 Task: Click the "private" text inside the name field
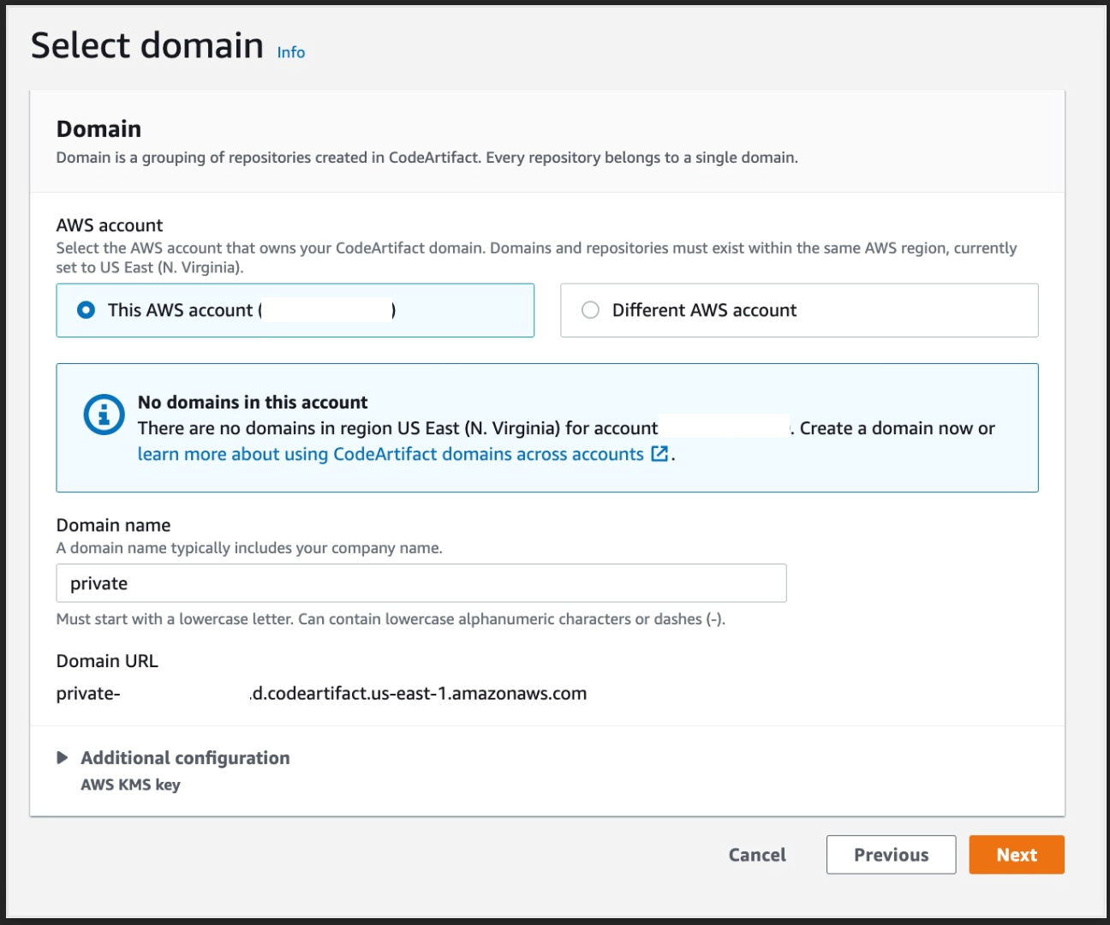pos(101,582)
